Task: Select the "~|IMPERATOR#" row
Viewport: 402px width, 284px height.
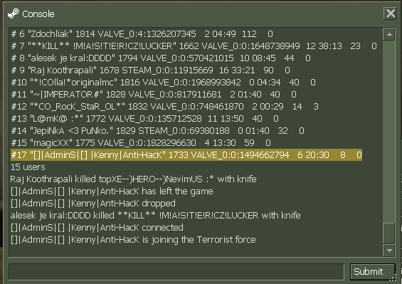Action: [x=154, y=95]
